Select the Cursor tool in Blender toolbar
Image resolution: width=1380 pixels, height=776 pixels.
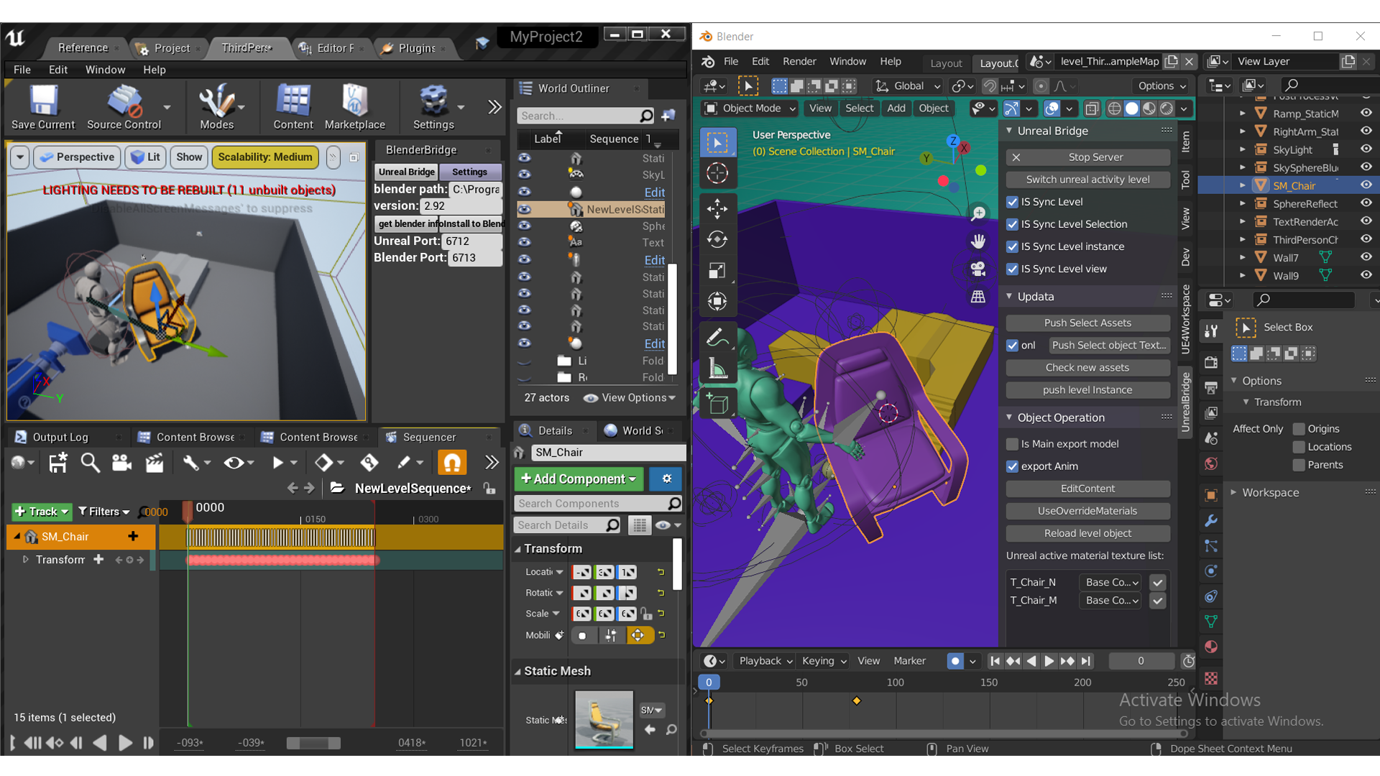[717, 173]
